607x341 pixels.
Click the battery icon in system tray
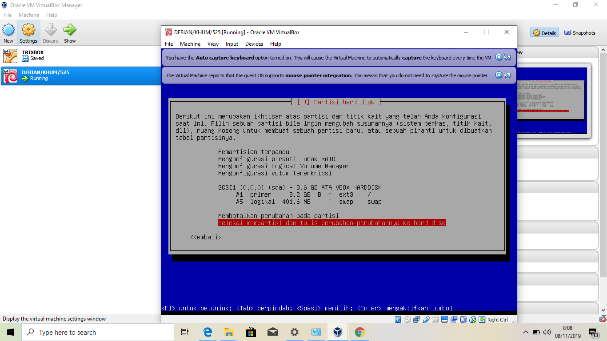pyautogui.click(x=536, y=332)
